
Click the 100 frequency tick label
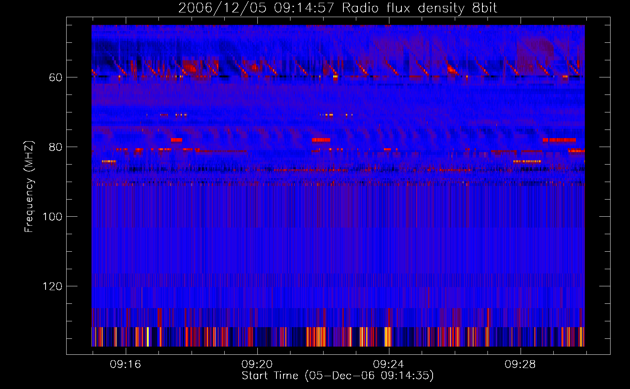point(52,217)
